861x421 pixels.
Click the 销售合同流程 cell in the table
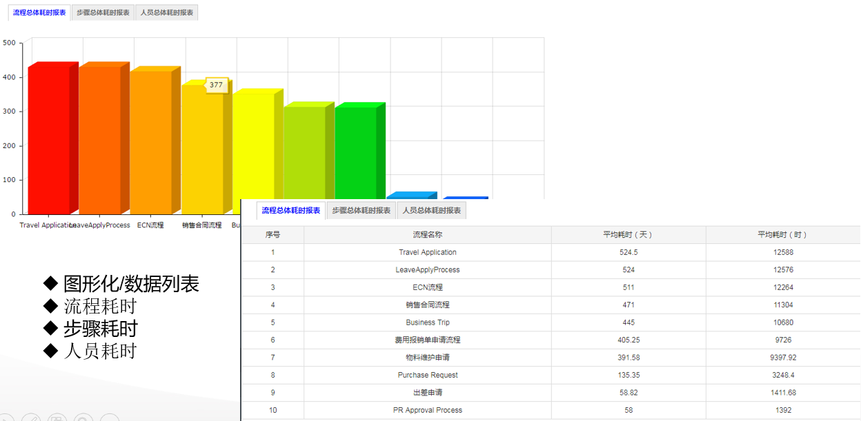click(428, 305)
